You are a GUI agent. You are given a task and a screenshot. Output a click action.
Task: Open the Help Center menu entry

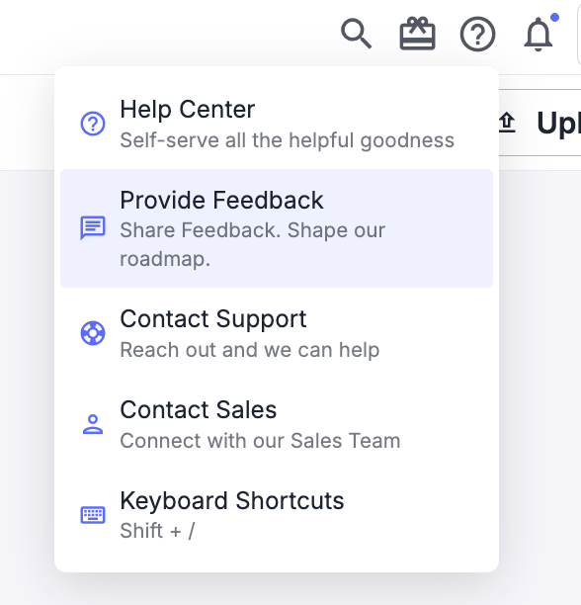tap(277, 124)
